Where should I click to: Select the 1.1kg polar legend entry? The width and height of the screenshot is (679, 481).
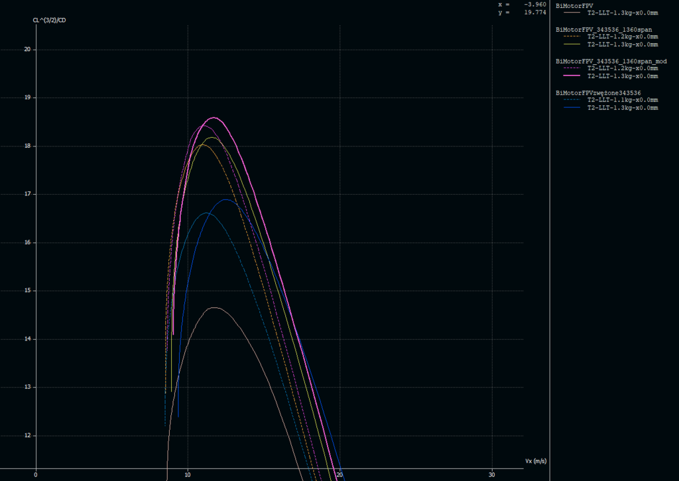click(623, 100)
